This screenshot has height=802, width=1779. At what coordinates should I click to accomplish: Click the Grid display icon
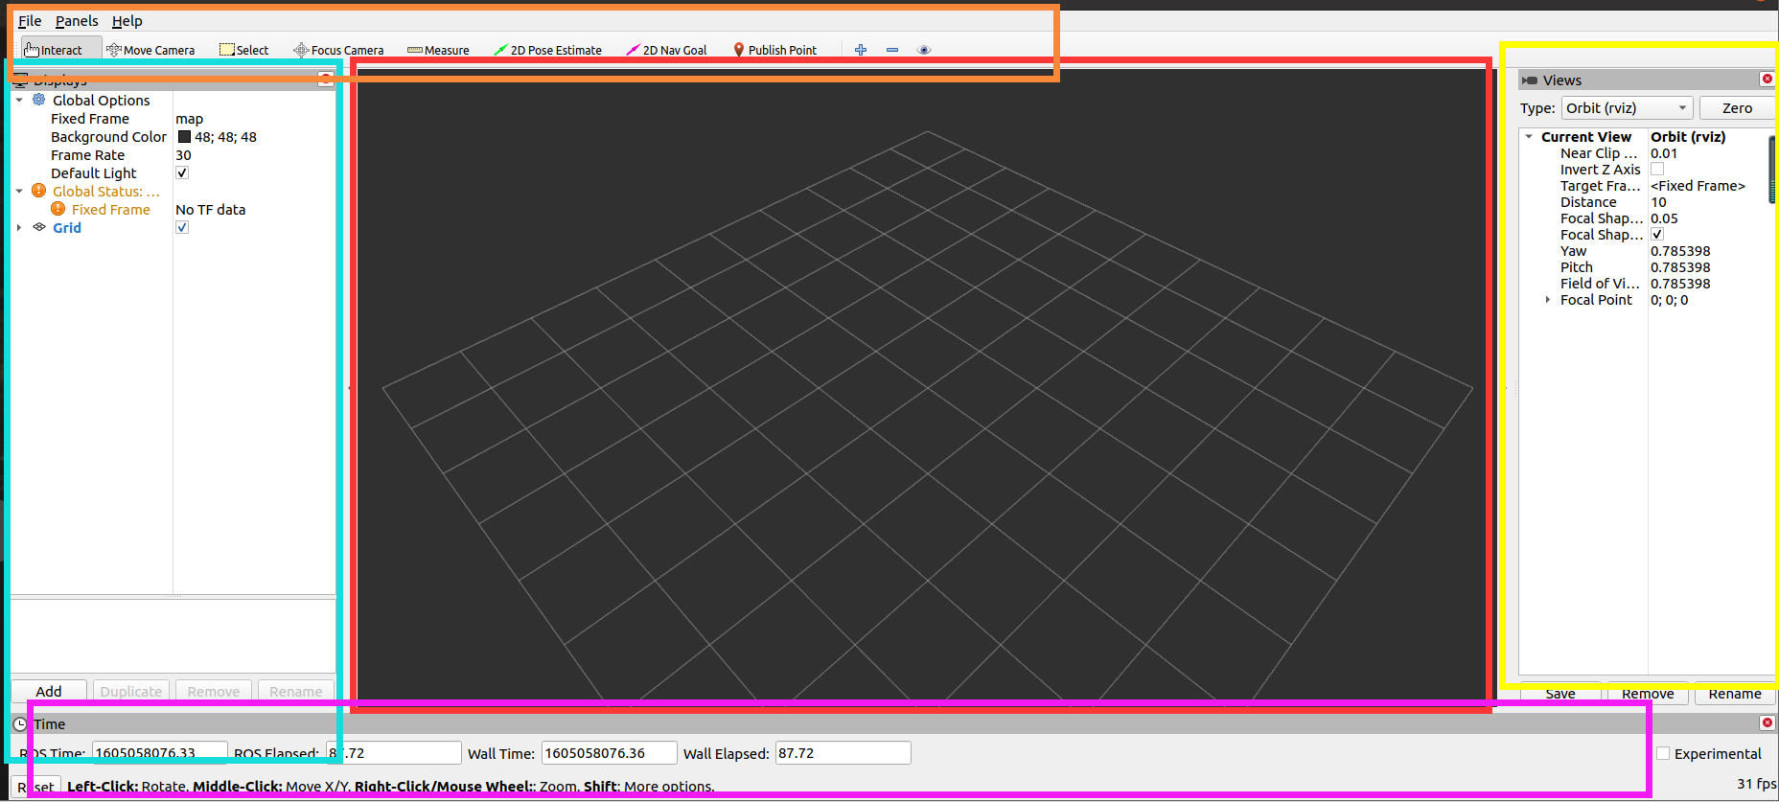tap(39, 227)
